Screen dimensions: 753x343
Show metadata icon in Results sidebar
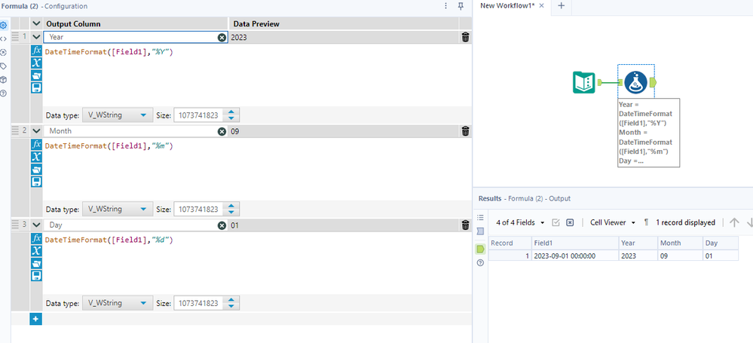click(x=480, y=231)
